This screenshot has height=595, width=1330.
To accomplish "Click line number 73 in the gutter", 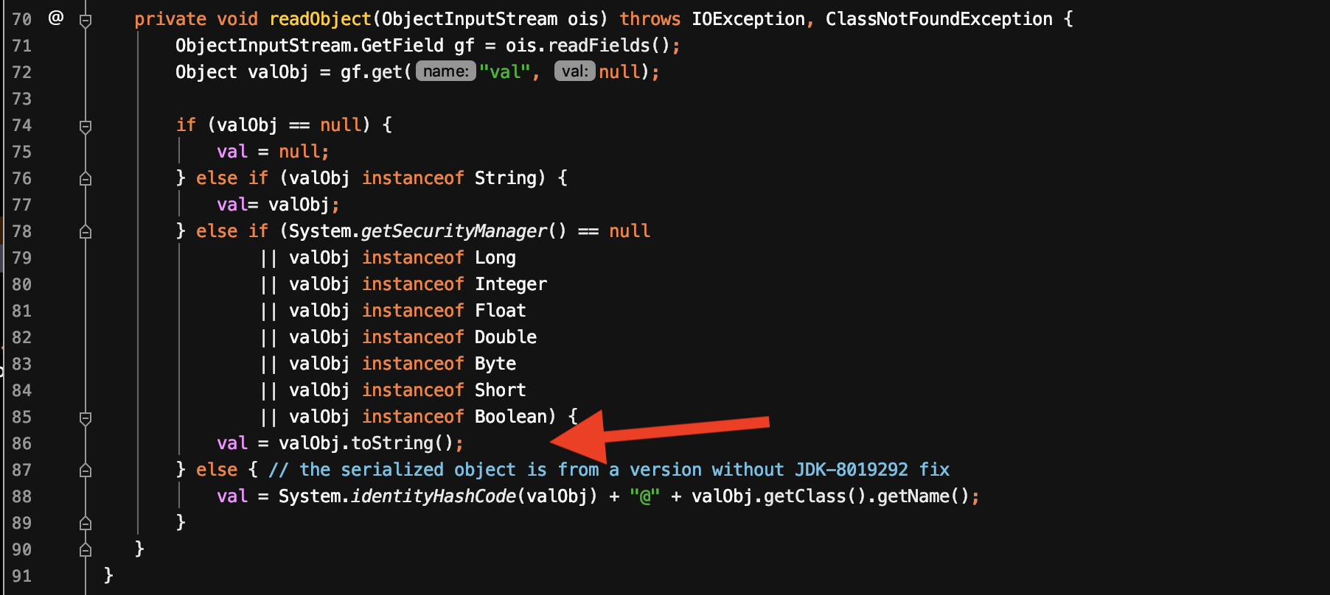I will pos(22,99).
